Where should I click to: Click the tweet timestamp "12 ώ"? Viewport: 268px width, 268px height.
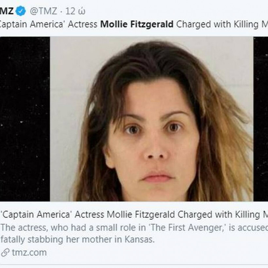click(x=75, y=11)
